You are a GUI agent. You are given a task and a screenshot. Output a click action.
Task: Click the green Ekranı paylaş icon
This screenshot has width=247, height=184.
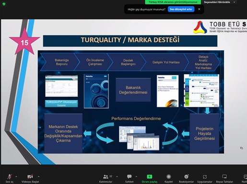tap(150, 176)
